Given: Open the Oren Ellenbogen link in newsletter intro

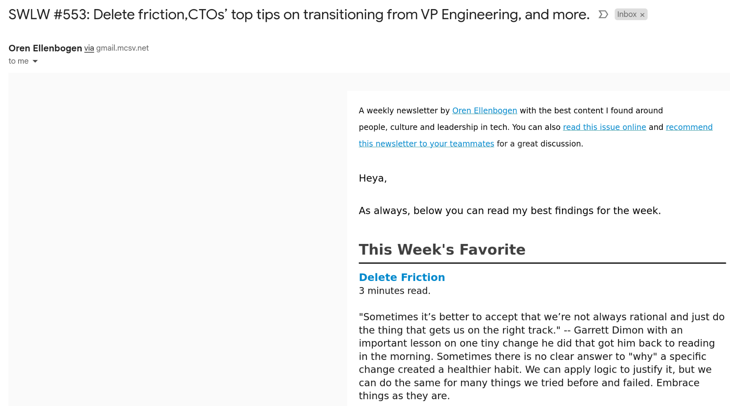Looking at the screenshot, I should pos(484,111).
